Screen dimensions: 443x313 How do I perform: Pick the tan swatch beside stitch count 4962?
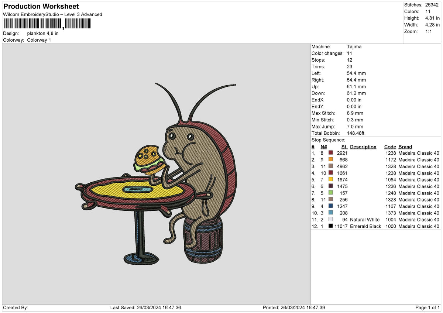pyautogui.click(x=331, y=166)
